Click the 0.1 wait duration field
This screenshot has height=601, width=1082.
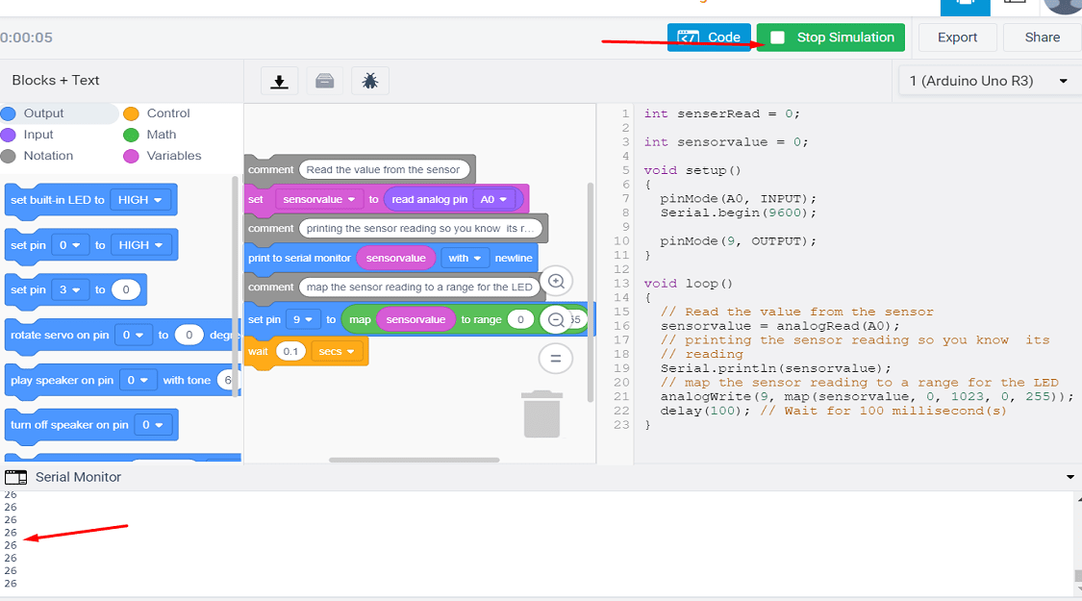[x=290, y=351]
